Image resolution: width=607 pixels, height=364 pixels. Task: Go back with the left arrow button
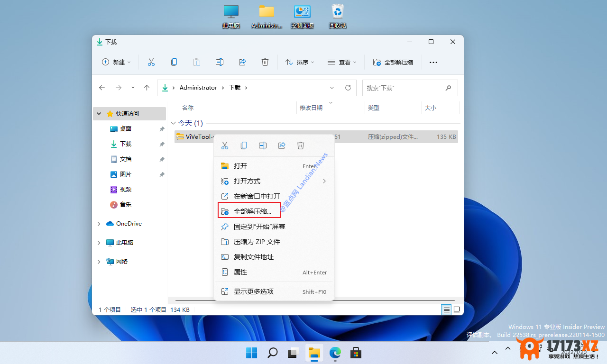[102, 88]
